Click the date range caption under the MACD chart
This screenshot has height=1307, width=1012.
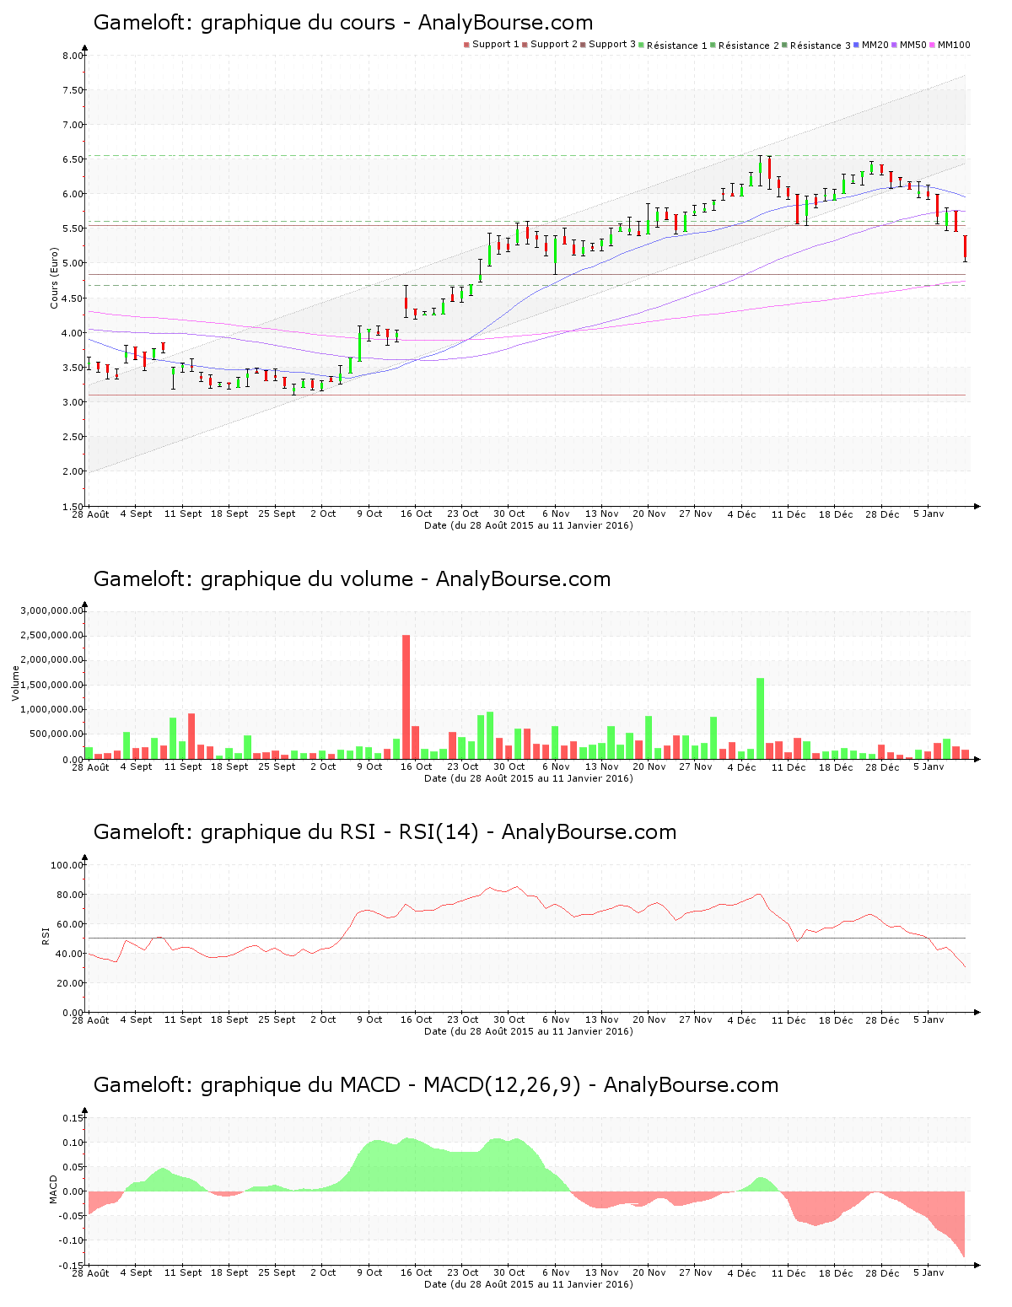click(529, 1284)
